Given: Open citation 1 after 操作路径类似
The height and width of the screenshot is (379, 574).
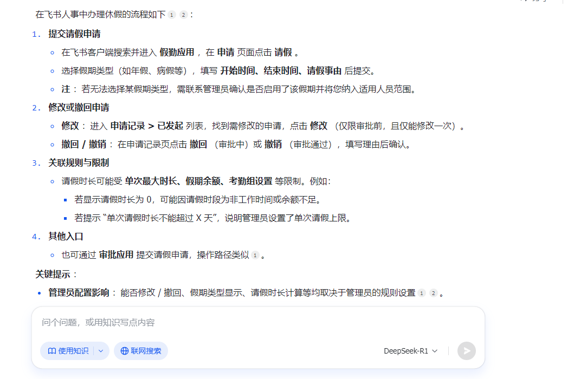Looking at the screenshot, I should pyautogui.click(x=255, y=255).
